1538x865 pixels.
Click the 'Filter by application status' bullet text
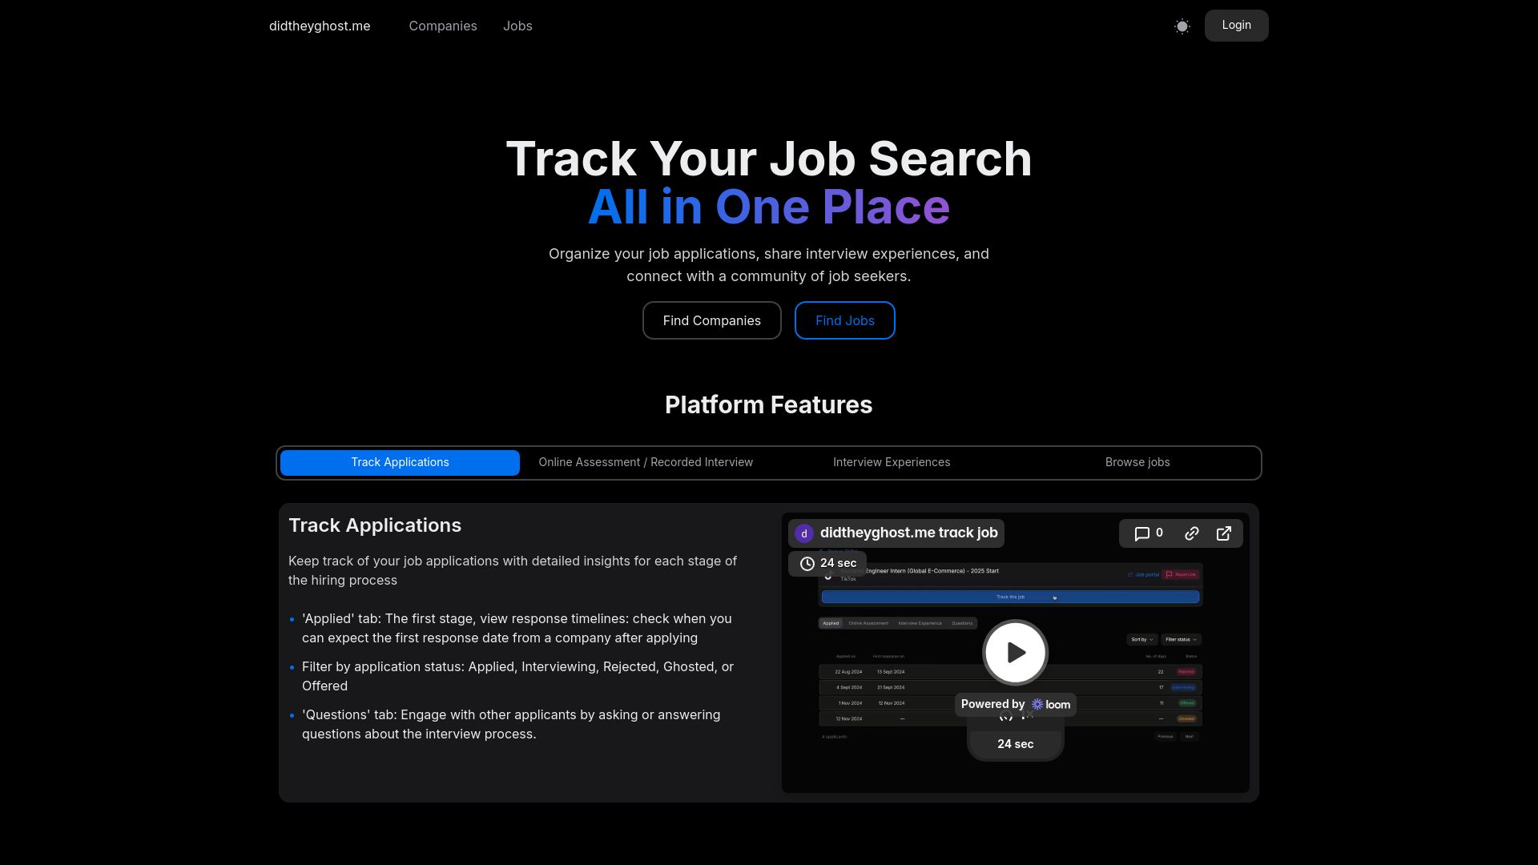point(517,677)
